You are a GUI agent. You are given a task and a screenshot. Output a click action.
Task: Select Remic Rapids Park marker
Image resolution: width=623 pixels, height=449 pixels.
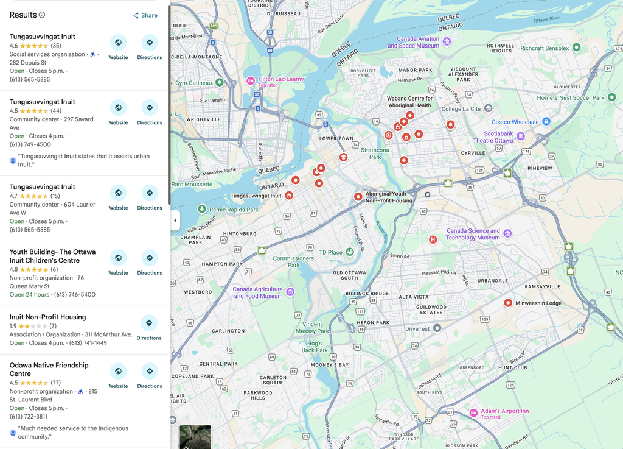[202, 209]
